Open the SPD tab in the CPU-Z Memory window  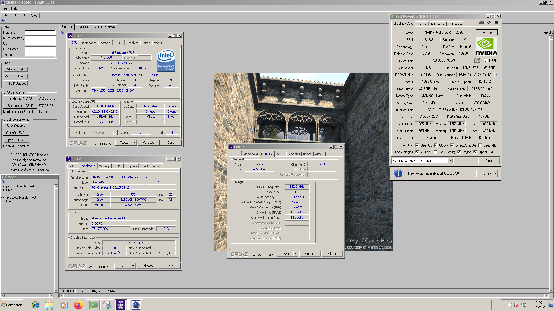click(280, 154)
